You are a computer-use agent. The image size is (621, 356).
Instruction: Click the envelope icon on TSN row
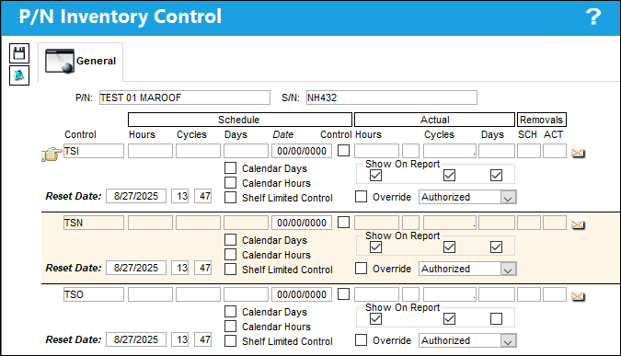578,224
